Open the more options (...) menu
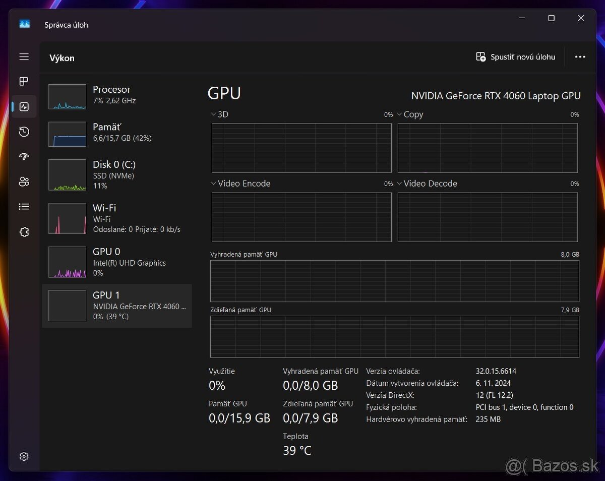Screen dimensions: 605x481 tap(580, 56)
